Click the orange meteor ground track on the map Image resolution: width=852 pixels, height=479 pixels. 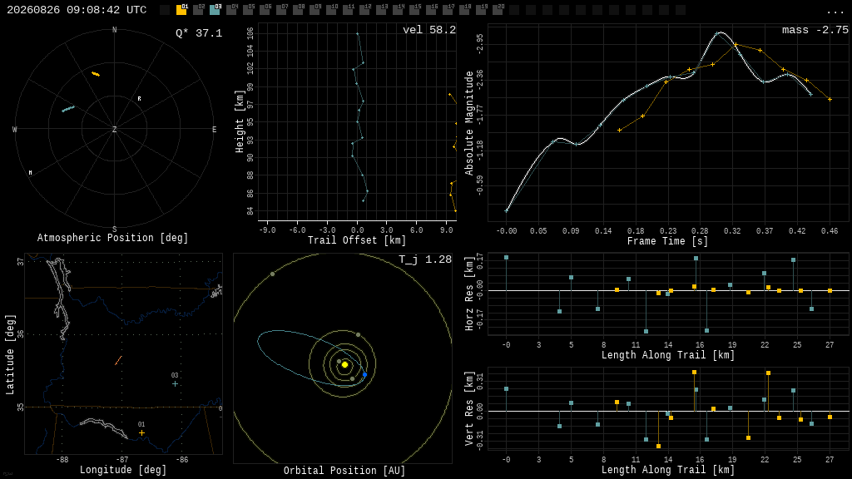118,361
